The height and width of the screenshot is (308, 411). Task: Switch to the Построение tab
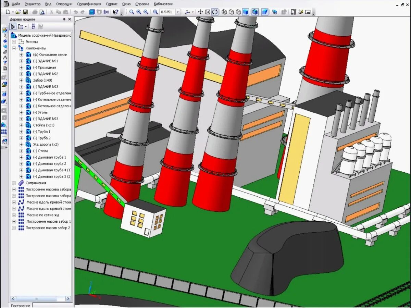click(21, 305)
